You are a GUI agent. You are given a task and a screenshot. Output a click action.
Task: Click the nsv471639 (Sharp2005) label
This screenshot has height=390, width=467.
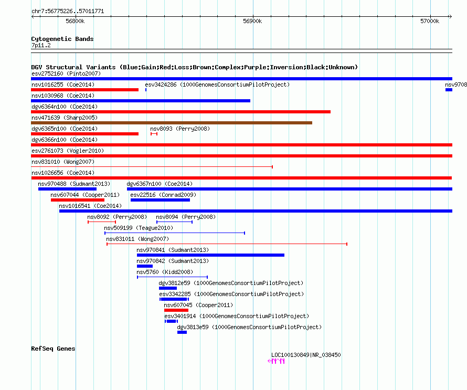[65, 118]
